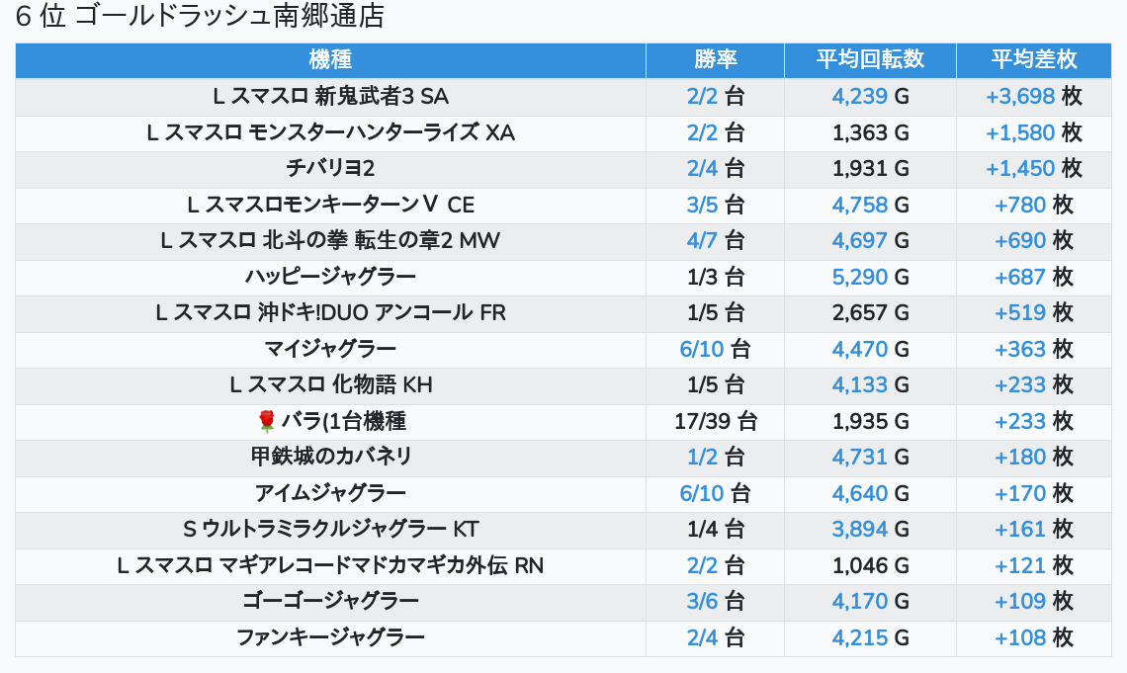Click the 4,239 G average spins value

[x=870, y=96]
